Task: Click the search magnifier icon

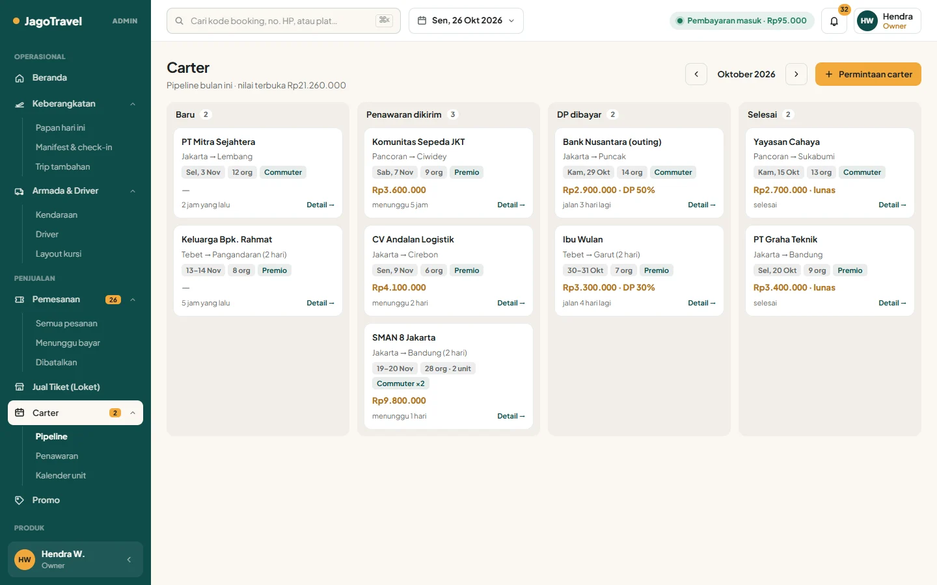Action: pos(179,21)
